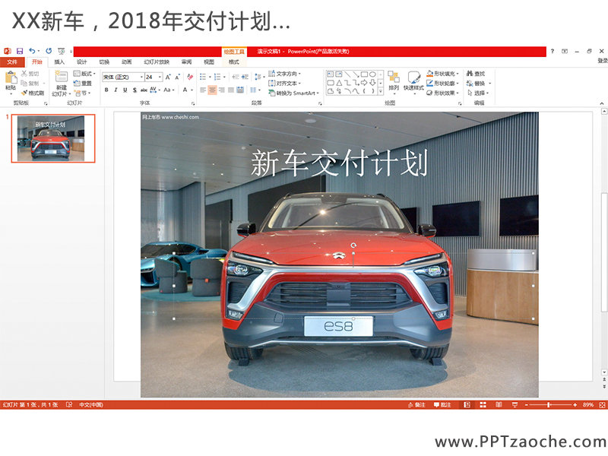Viewport: 608px width, 456px height.
Task: Open line spacing options
Action: [258, 78]
